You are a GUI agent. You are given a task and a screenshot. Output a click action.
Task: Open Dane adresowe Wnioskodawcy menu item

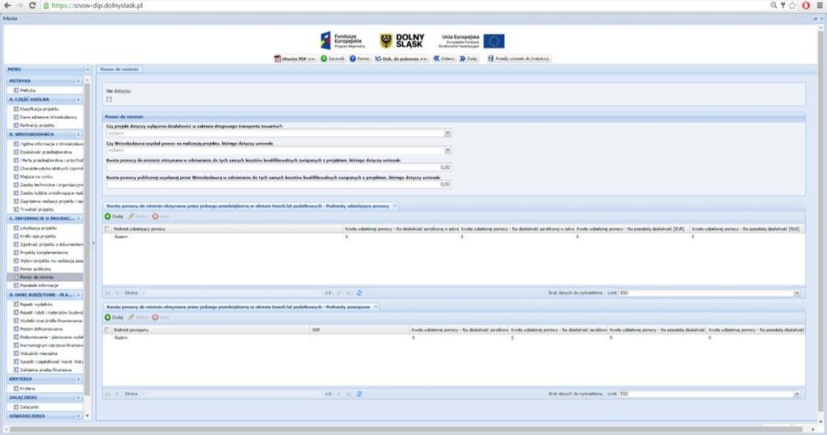(48, 117)
